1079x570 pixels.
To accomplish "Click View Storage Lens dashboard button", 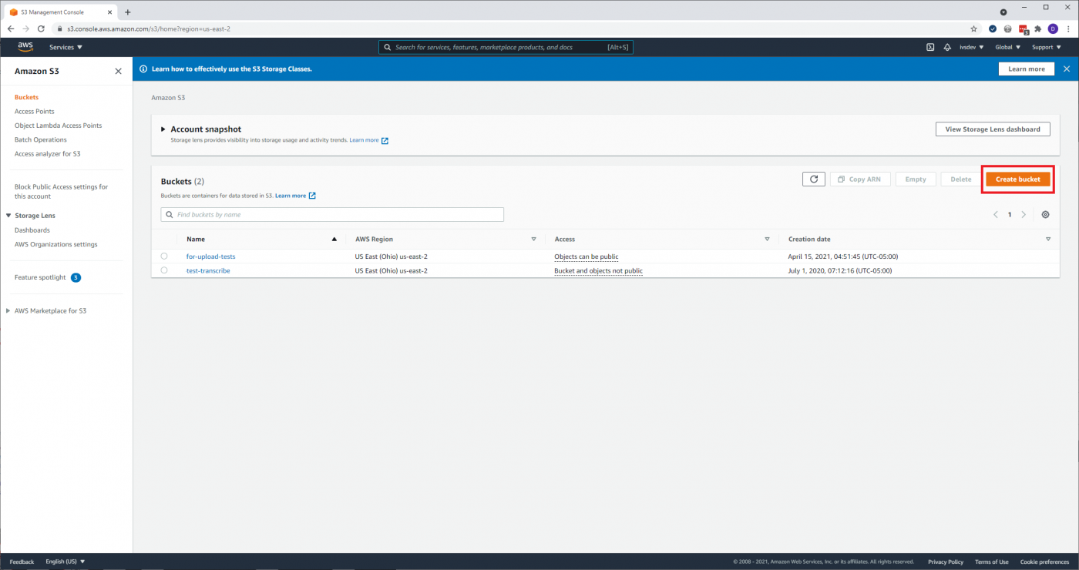I will pyautogui.click(x=993, y=129).
